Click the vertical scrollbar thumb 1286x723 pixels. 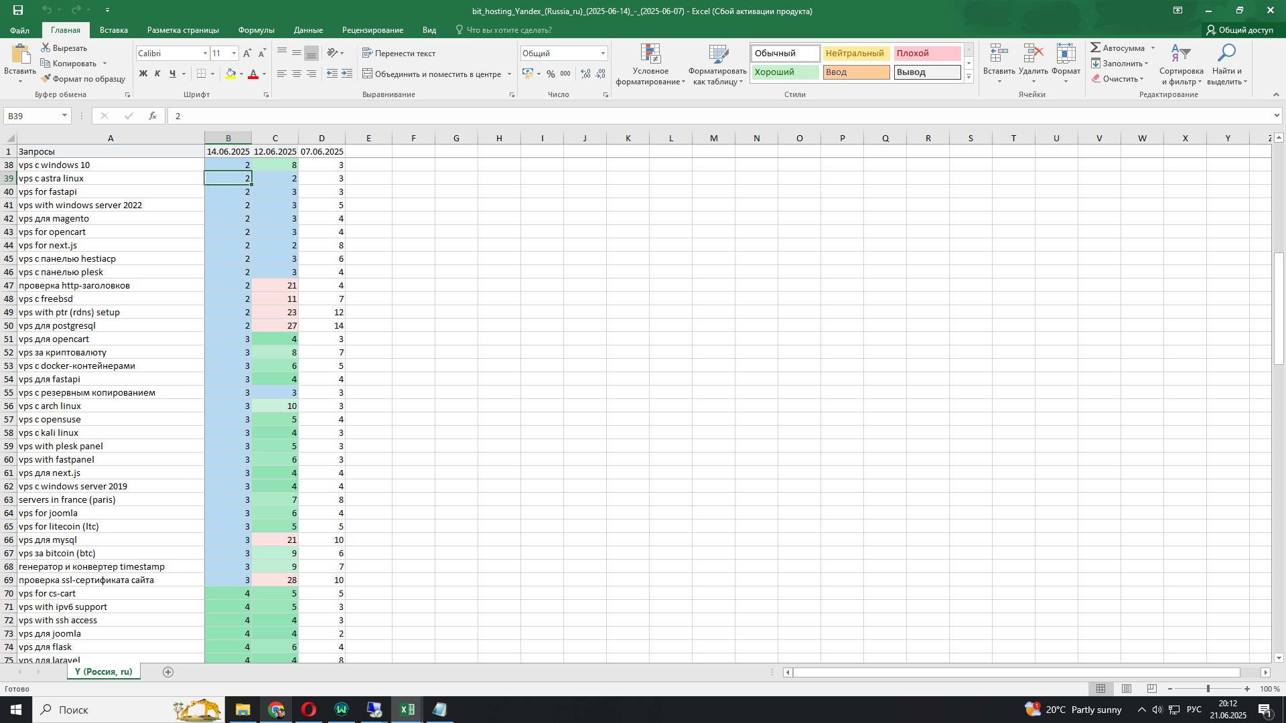1279,309
